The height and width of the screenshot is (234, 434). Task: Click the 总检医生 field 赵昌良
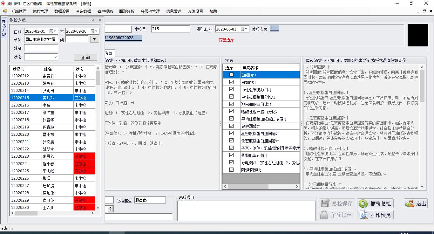[x=150, y=200]
